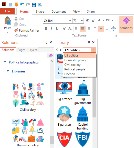Image resolution: width=134 pixels, height=148 pixels.
Task: Toggle bold formatting
Action: click(x=46, y=29)
